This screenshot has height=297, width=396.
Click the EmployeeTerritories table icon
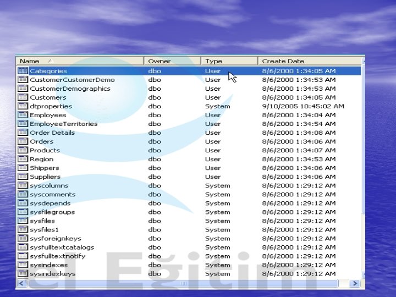[23, 124]
